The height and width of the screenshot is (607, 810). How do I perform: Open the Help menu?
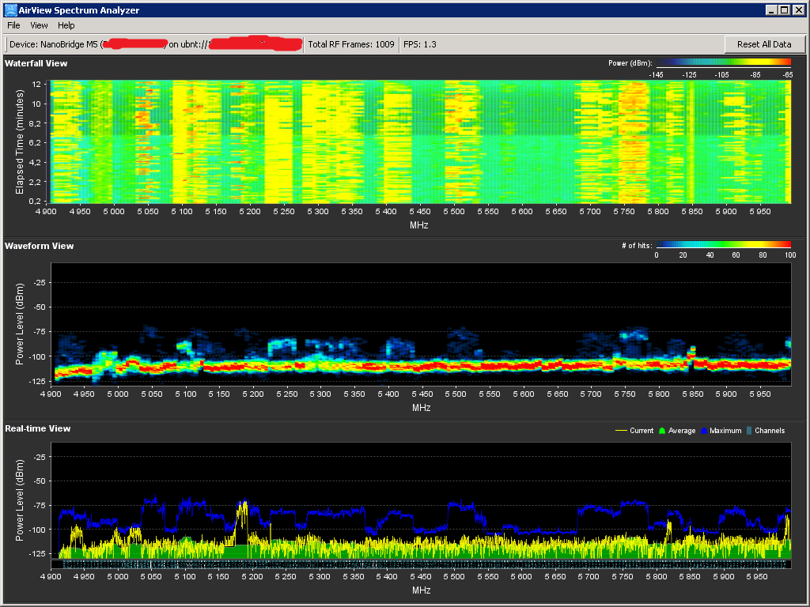[66, 25]
